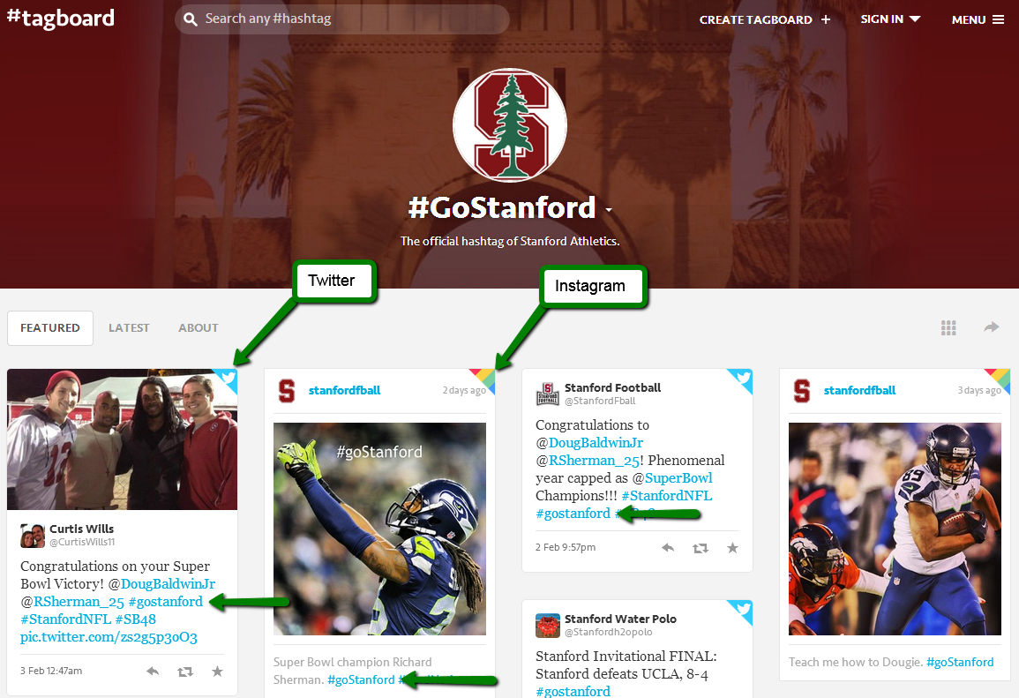Expand the #GoStanford title dropdown arrow
This screenshot has height=698, width=1019.
tap(608, 210)
